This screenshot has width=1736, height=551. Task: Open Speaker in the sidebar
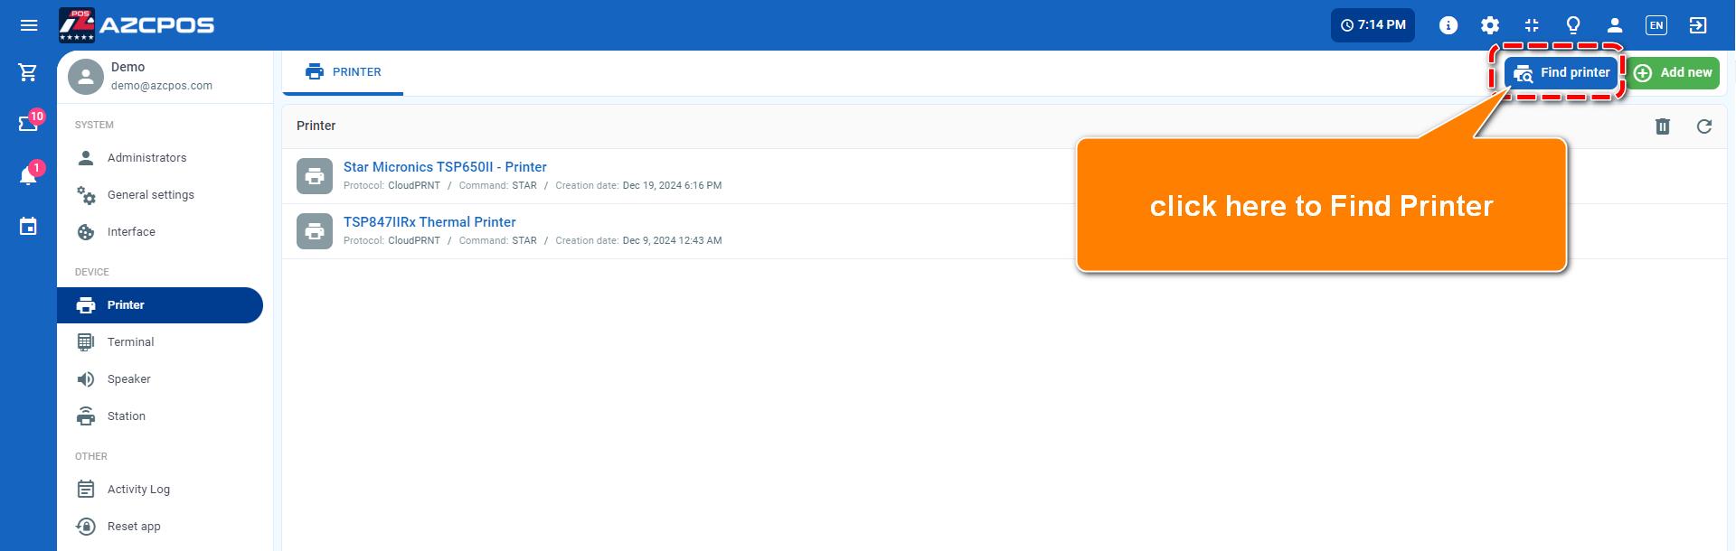[x=160, y=379]
